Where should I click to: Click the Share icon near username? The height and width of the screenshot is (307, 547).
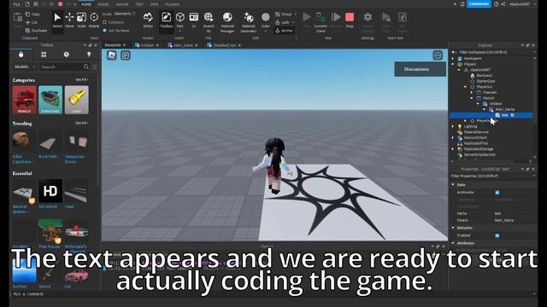503,4
